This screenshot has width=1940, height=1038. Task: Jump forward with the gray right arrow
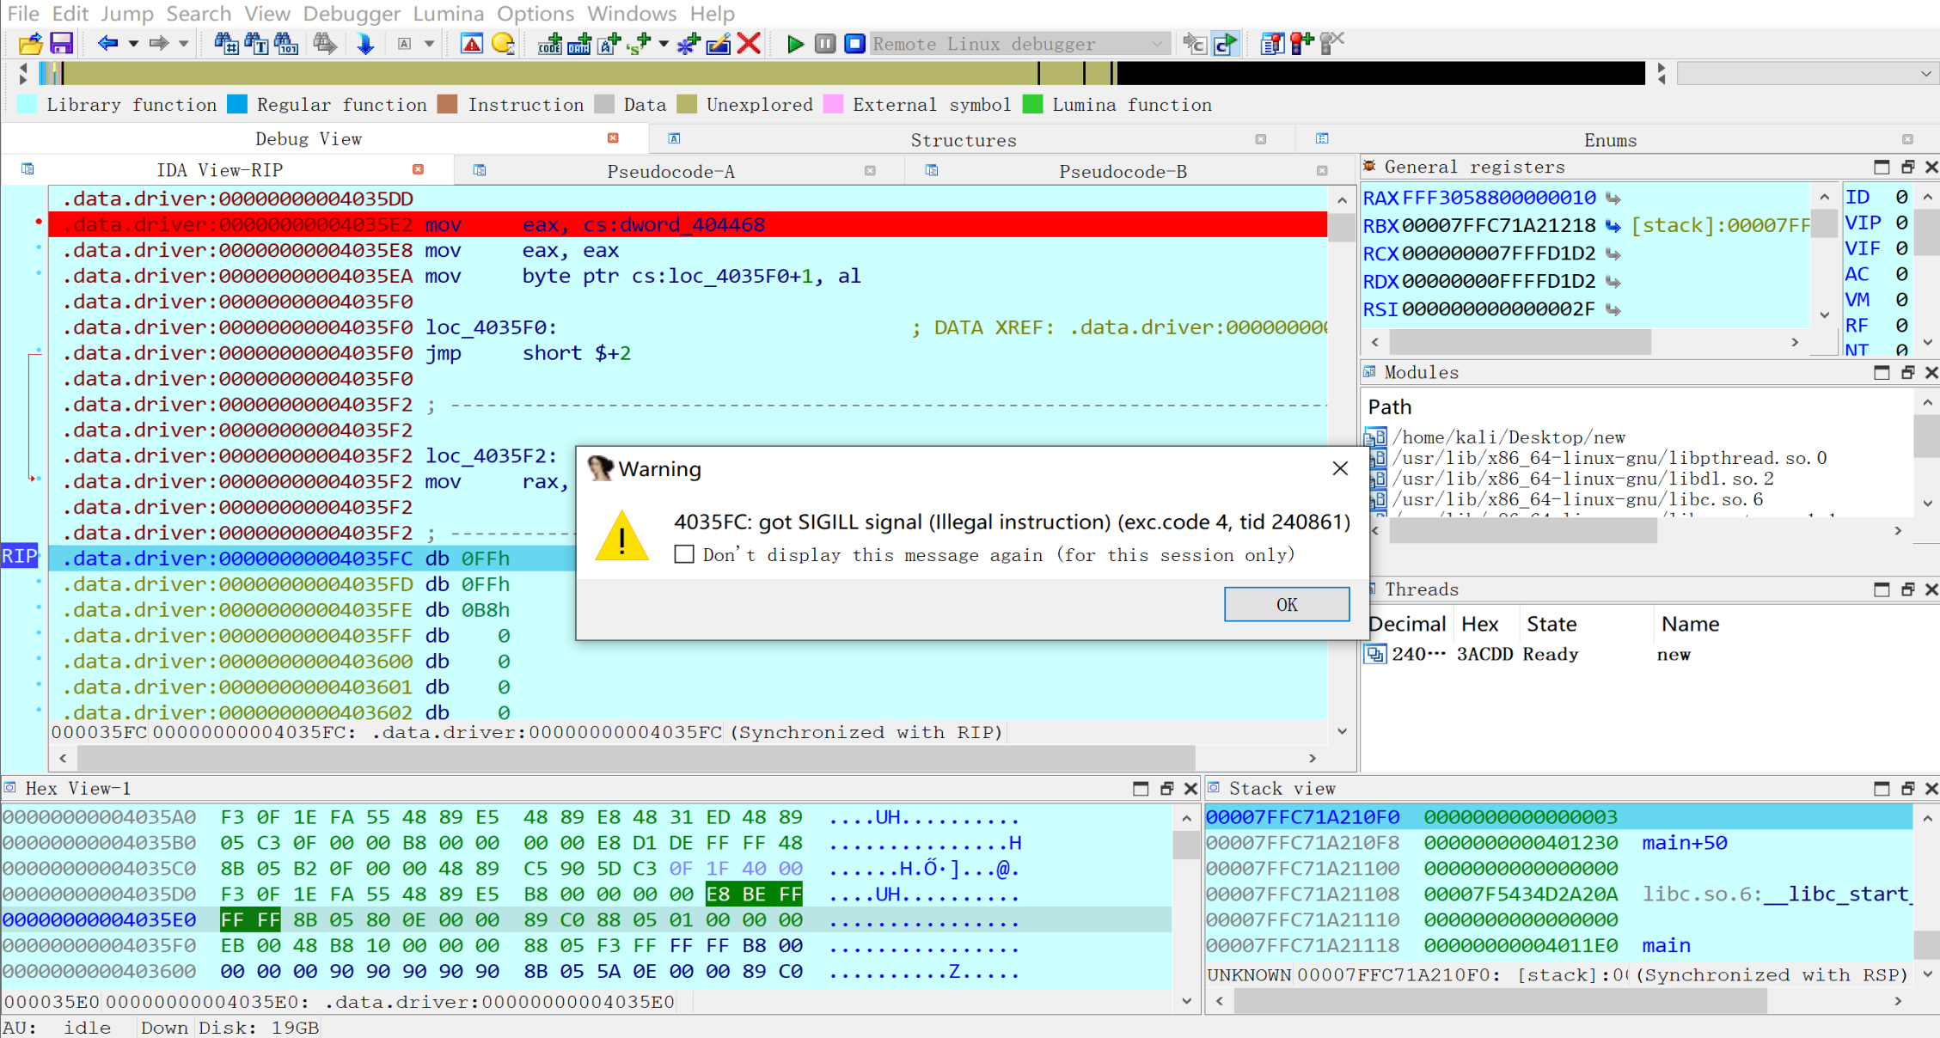tap(159, 43)
